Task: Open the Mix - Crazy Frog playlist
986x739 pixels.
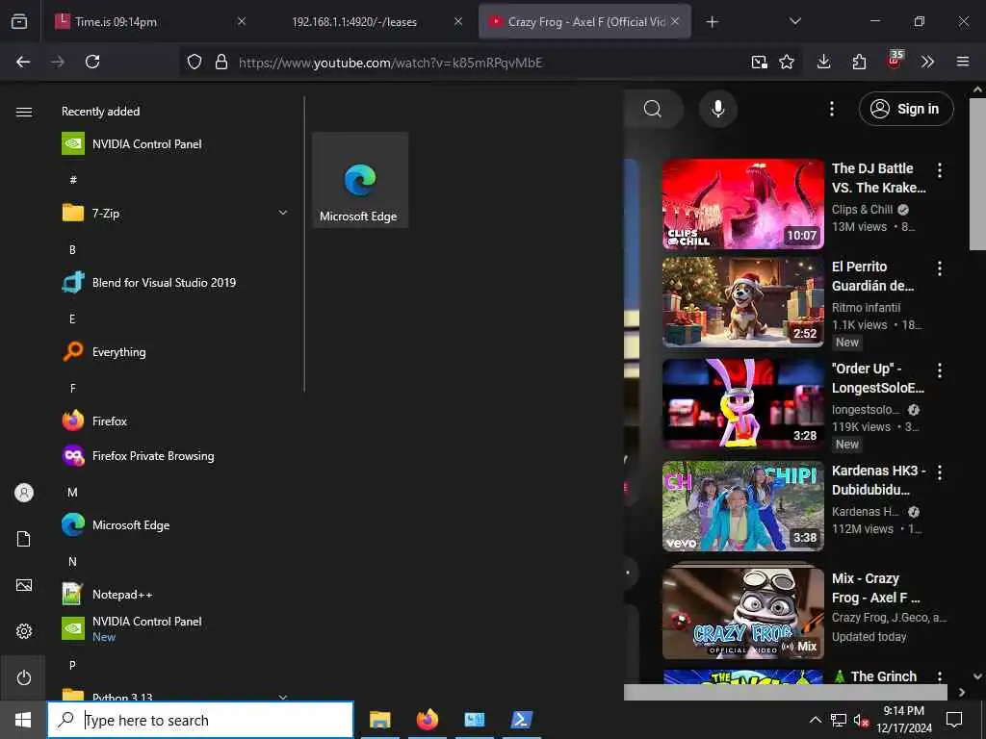Action: 742,613
